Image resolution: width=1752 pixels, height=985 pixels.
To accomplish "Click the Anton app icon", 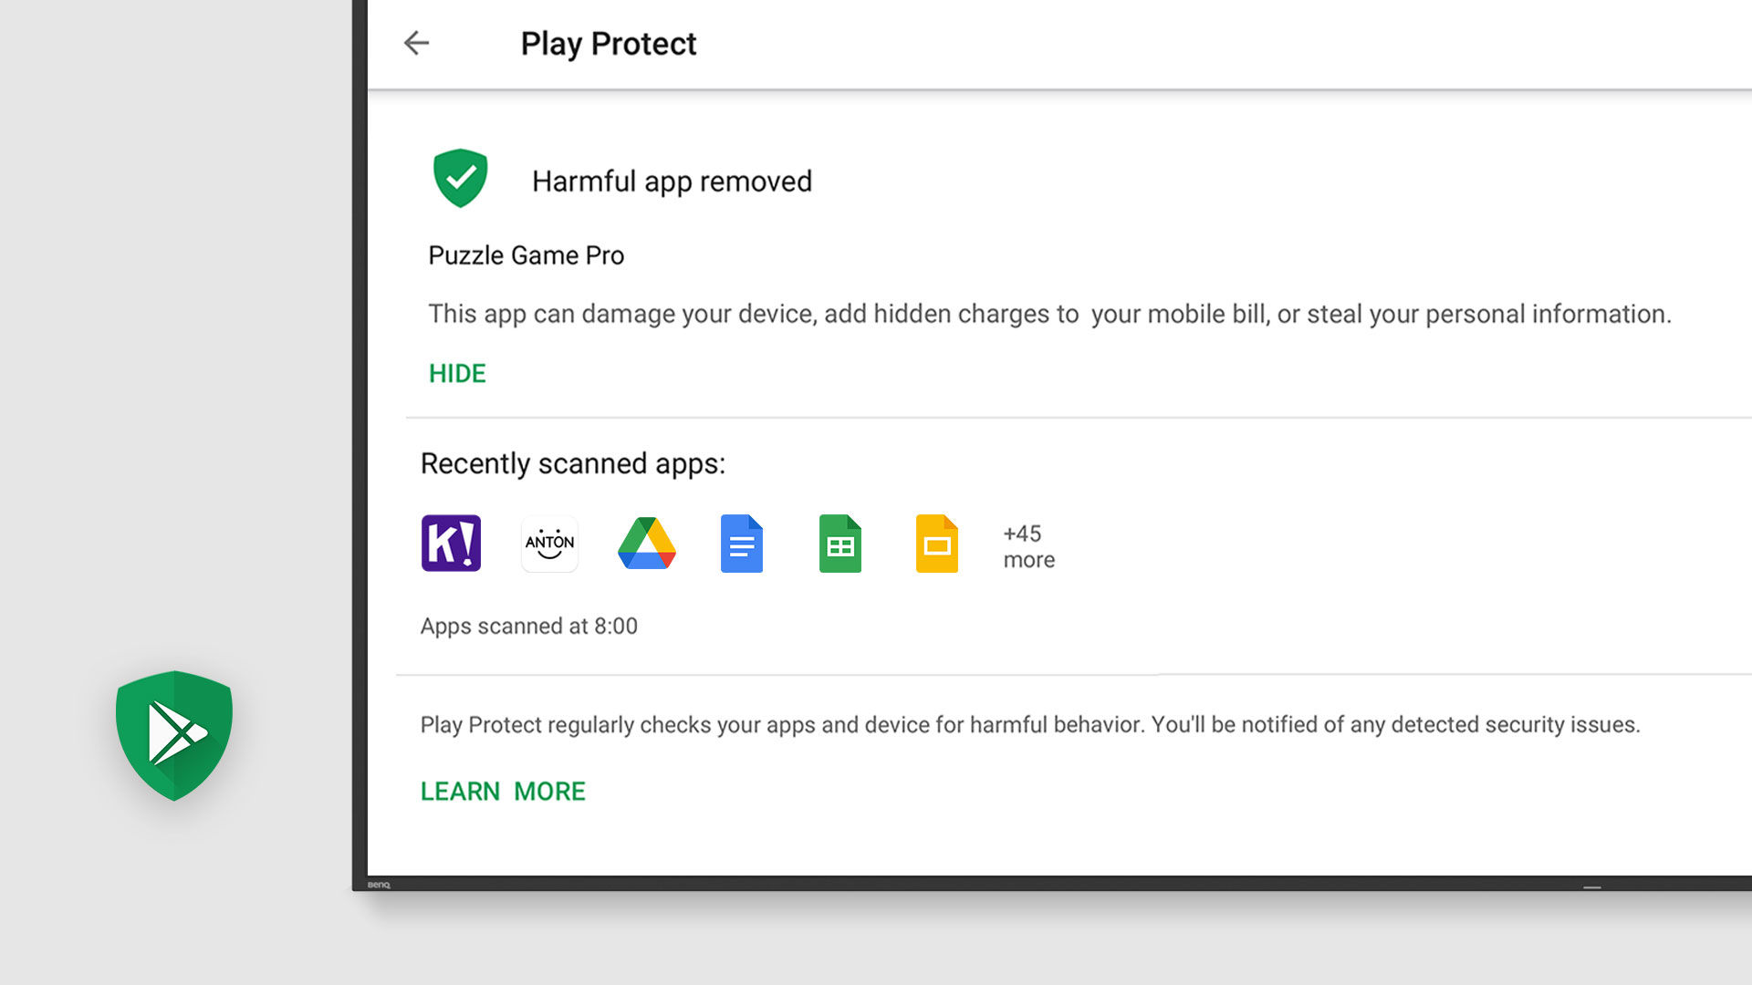I will [548, 544].
